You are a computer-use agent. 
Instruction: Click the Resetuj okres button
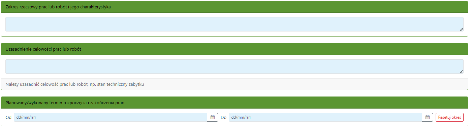pos(449,117)
